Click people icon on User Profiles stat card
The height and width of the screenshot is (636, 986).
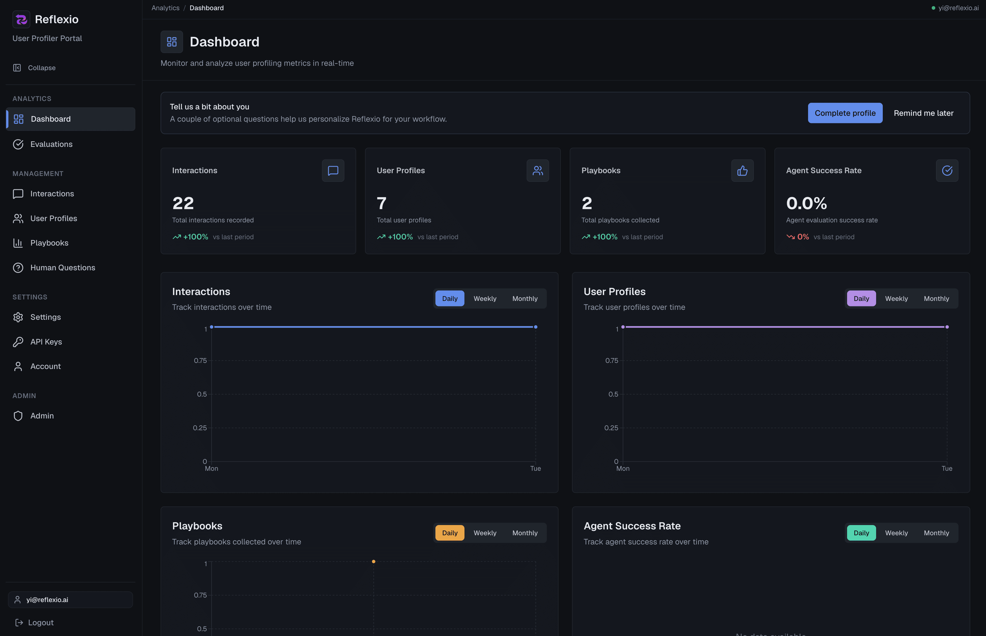pyautogui.click(x=538, y=171)
